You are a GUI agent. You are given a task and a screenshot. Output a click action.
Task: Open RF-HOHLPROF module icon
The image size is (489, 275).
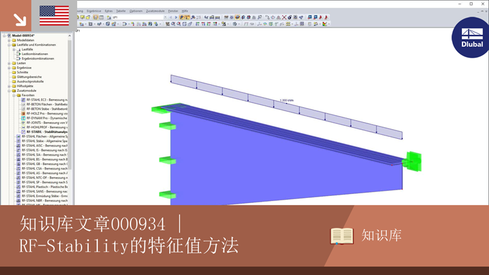[23, 127]
